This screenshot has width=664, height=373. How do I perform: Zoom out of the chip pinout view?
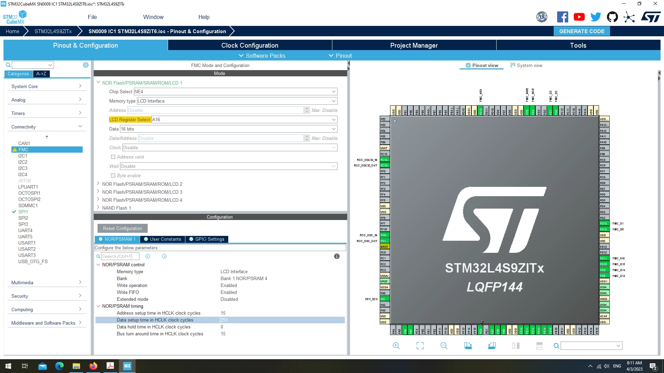[444, 346]
